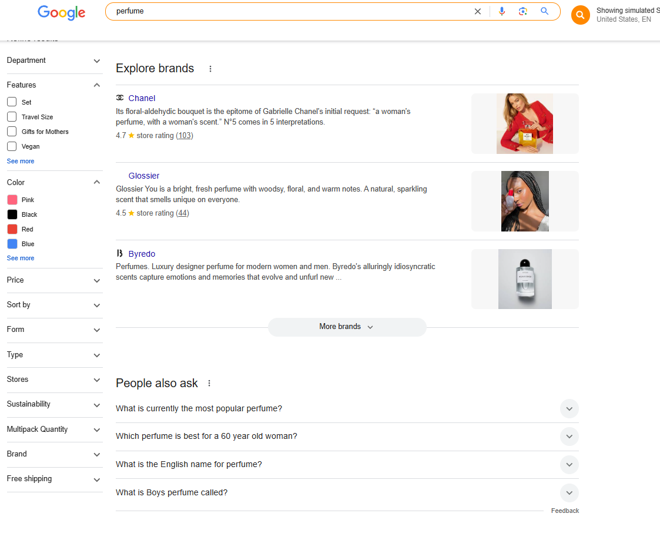660x537 pixels.
Task: Start voice search with microphone icon
Action: 502,11
